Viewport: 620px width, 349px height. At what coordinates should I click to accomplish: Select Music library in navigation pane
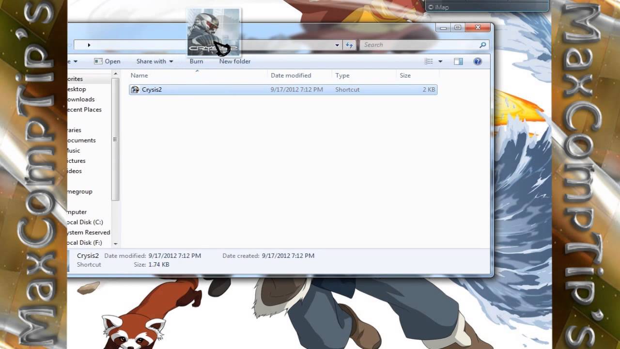click(74, 150)
